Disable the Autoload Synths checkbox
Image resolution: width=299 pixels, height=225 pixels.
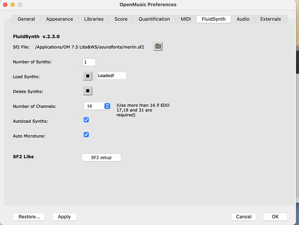(86, 120)
